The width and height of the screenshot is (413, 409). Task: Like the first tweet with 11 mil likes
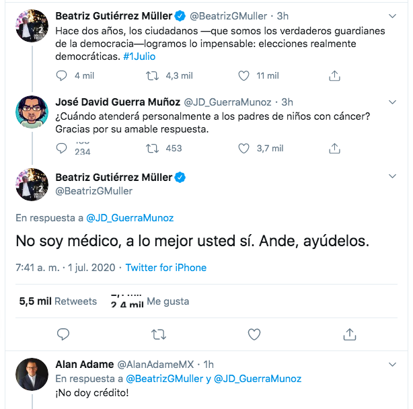tap(245, 76)
